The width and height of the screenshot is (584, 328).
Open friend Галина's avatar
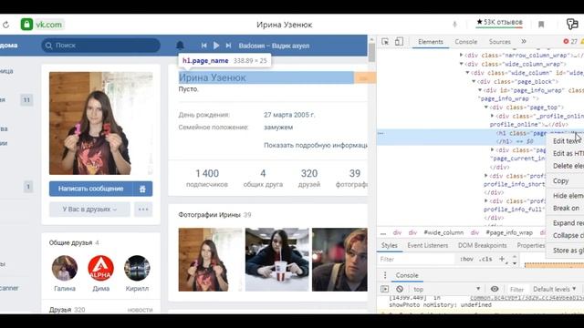coord(65,268)
